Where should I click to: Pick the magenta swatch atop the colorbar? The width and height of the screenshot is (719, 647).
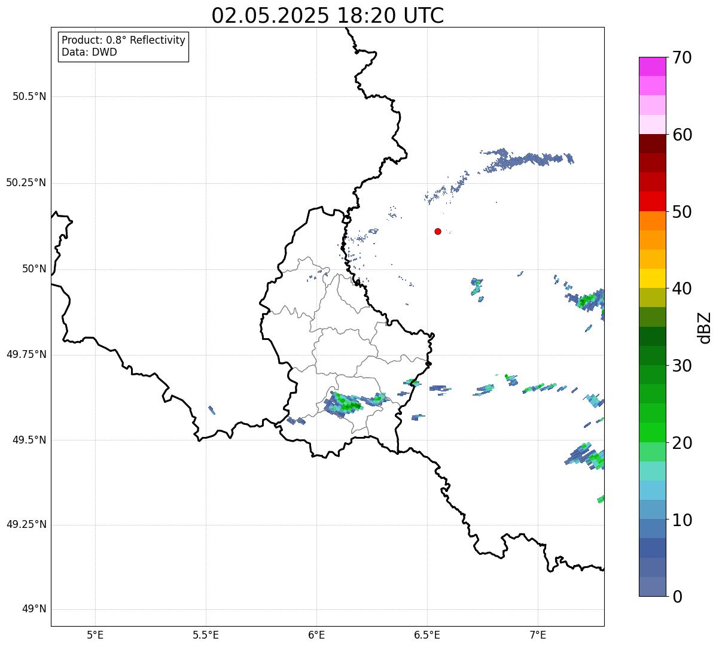[653, 66]
